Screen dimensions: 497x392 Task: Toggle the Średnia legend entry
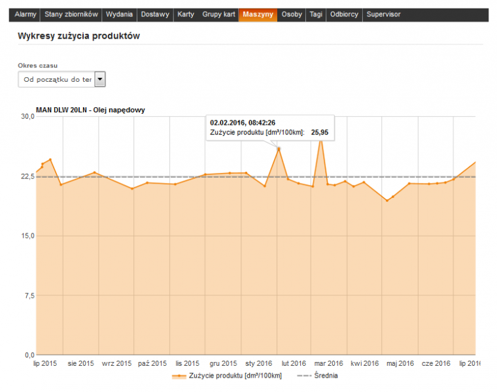tap(318, 376)
